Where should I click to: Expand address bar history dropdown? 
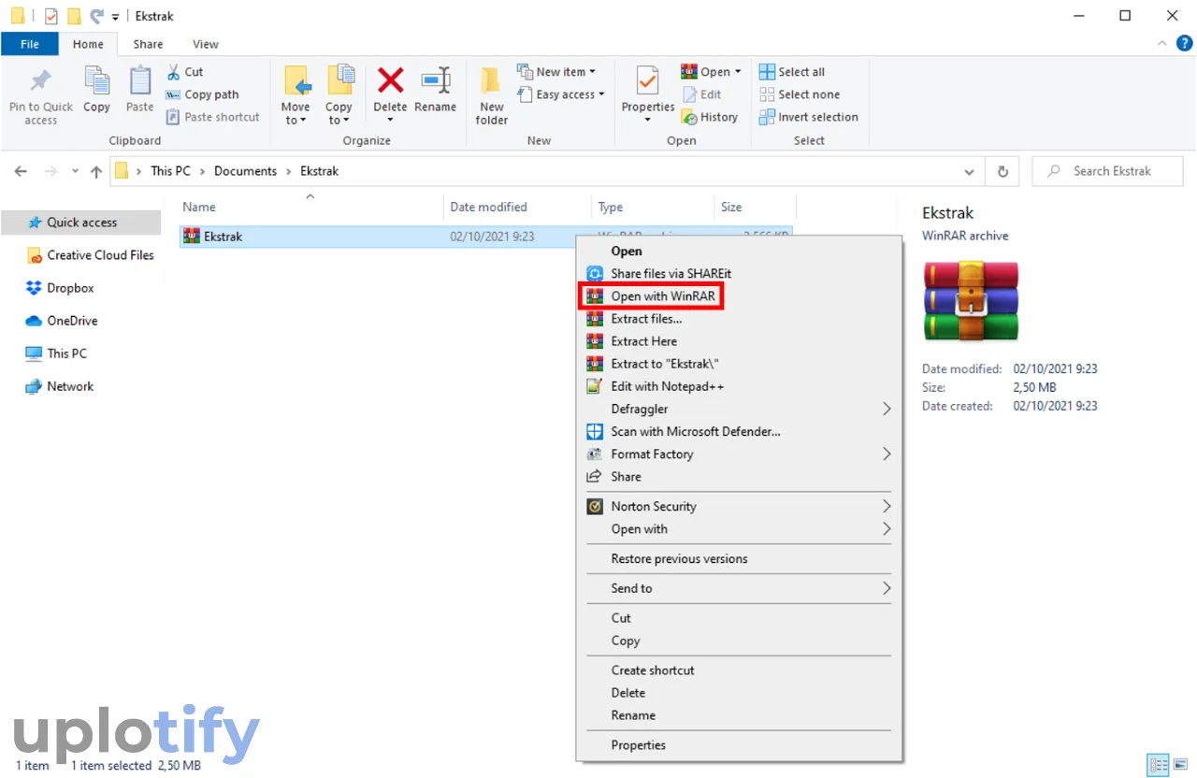coord(969,172)
